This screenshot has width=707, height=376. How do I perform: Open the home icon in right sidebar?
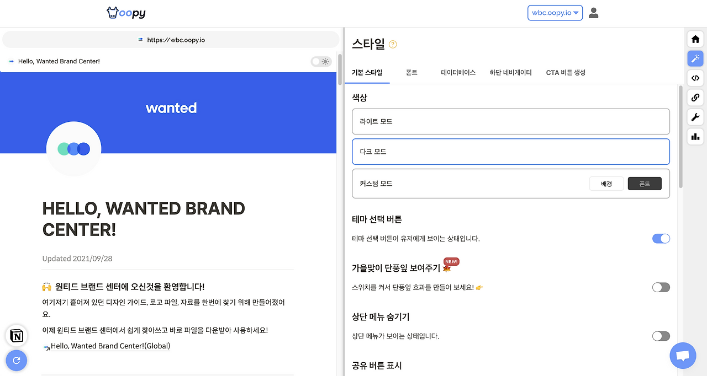pyautogui.click(x=695, y=39)
